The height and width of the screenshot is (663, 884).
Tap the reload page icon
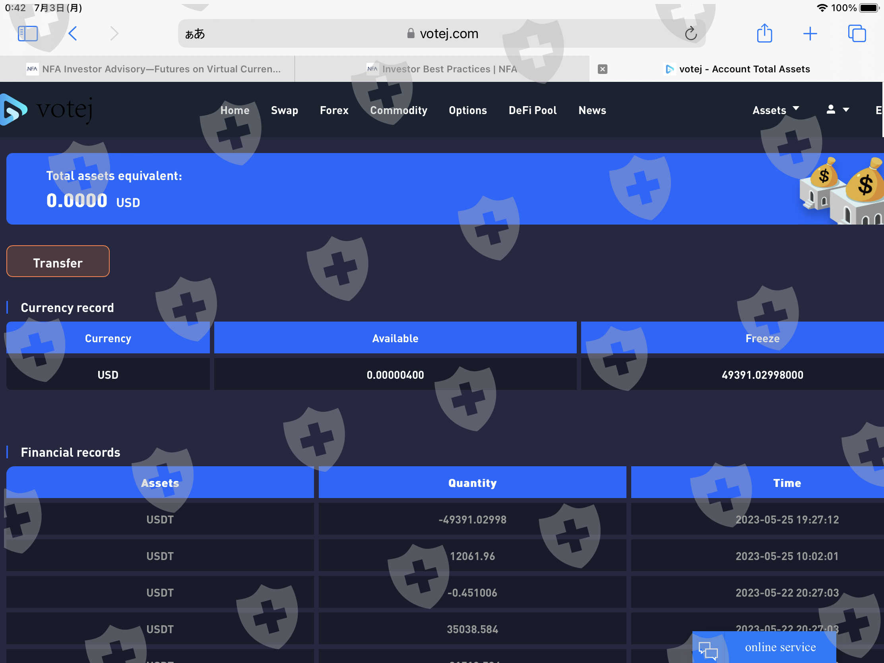tap(690, 33)
